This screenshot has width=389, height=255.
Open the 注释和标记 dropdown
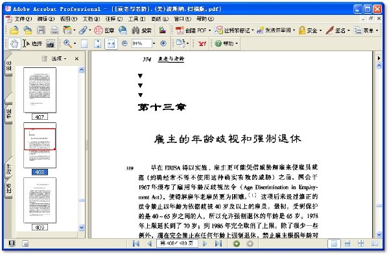(x=234, y=30)
